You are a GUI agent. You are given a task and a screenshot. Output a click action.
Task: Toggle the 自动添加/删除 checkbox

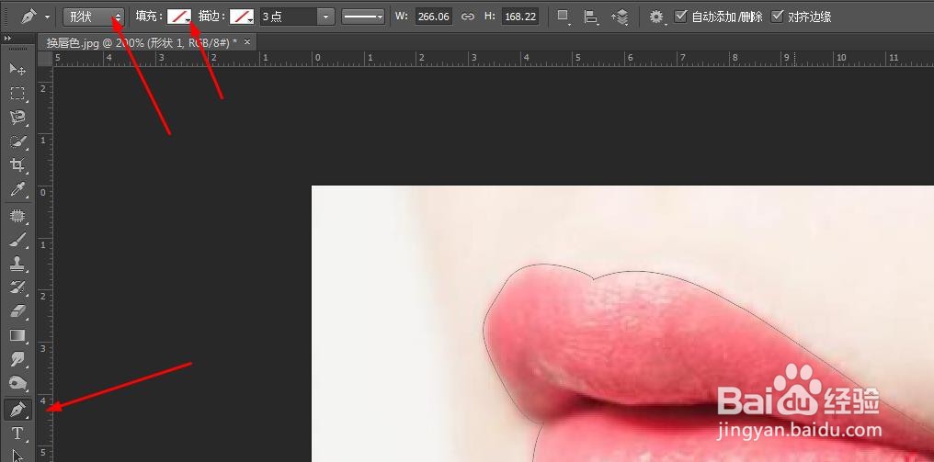(x=680, y=17)
